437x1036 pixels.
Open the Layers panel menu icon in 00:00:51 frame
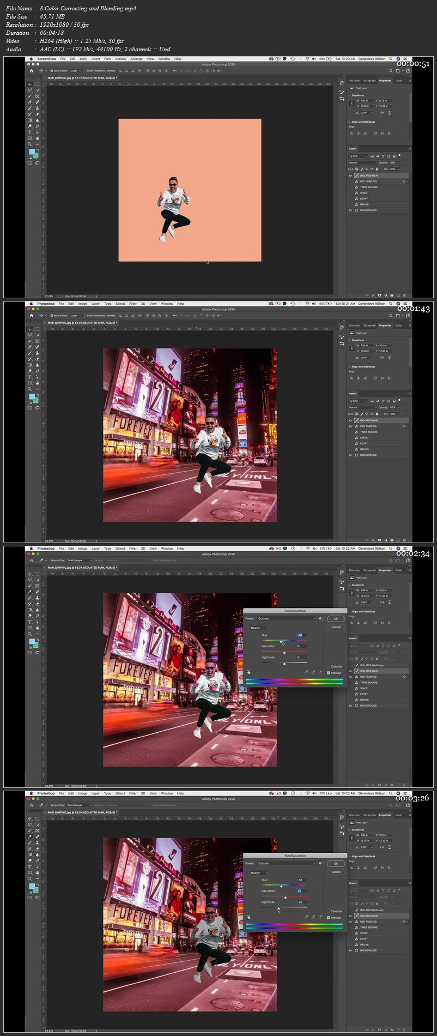409,148
